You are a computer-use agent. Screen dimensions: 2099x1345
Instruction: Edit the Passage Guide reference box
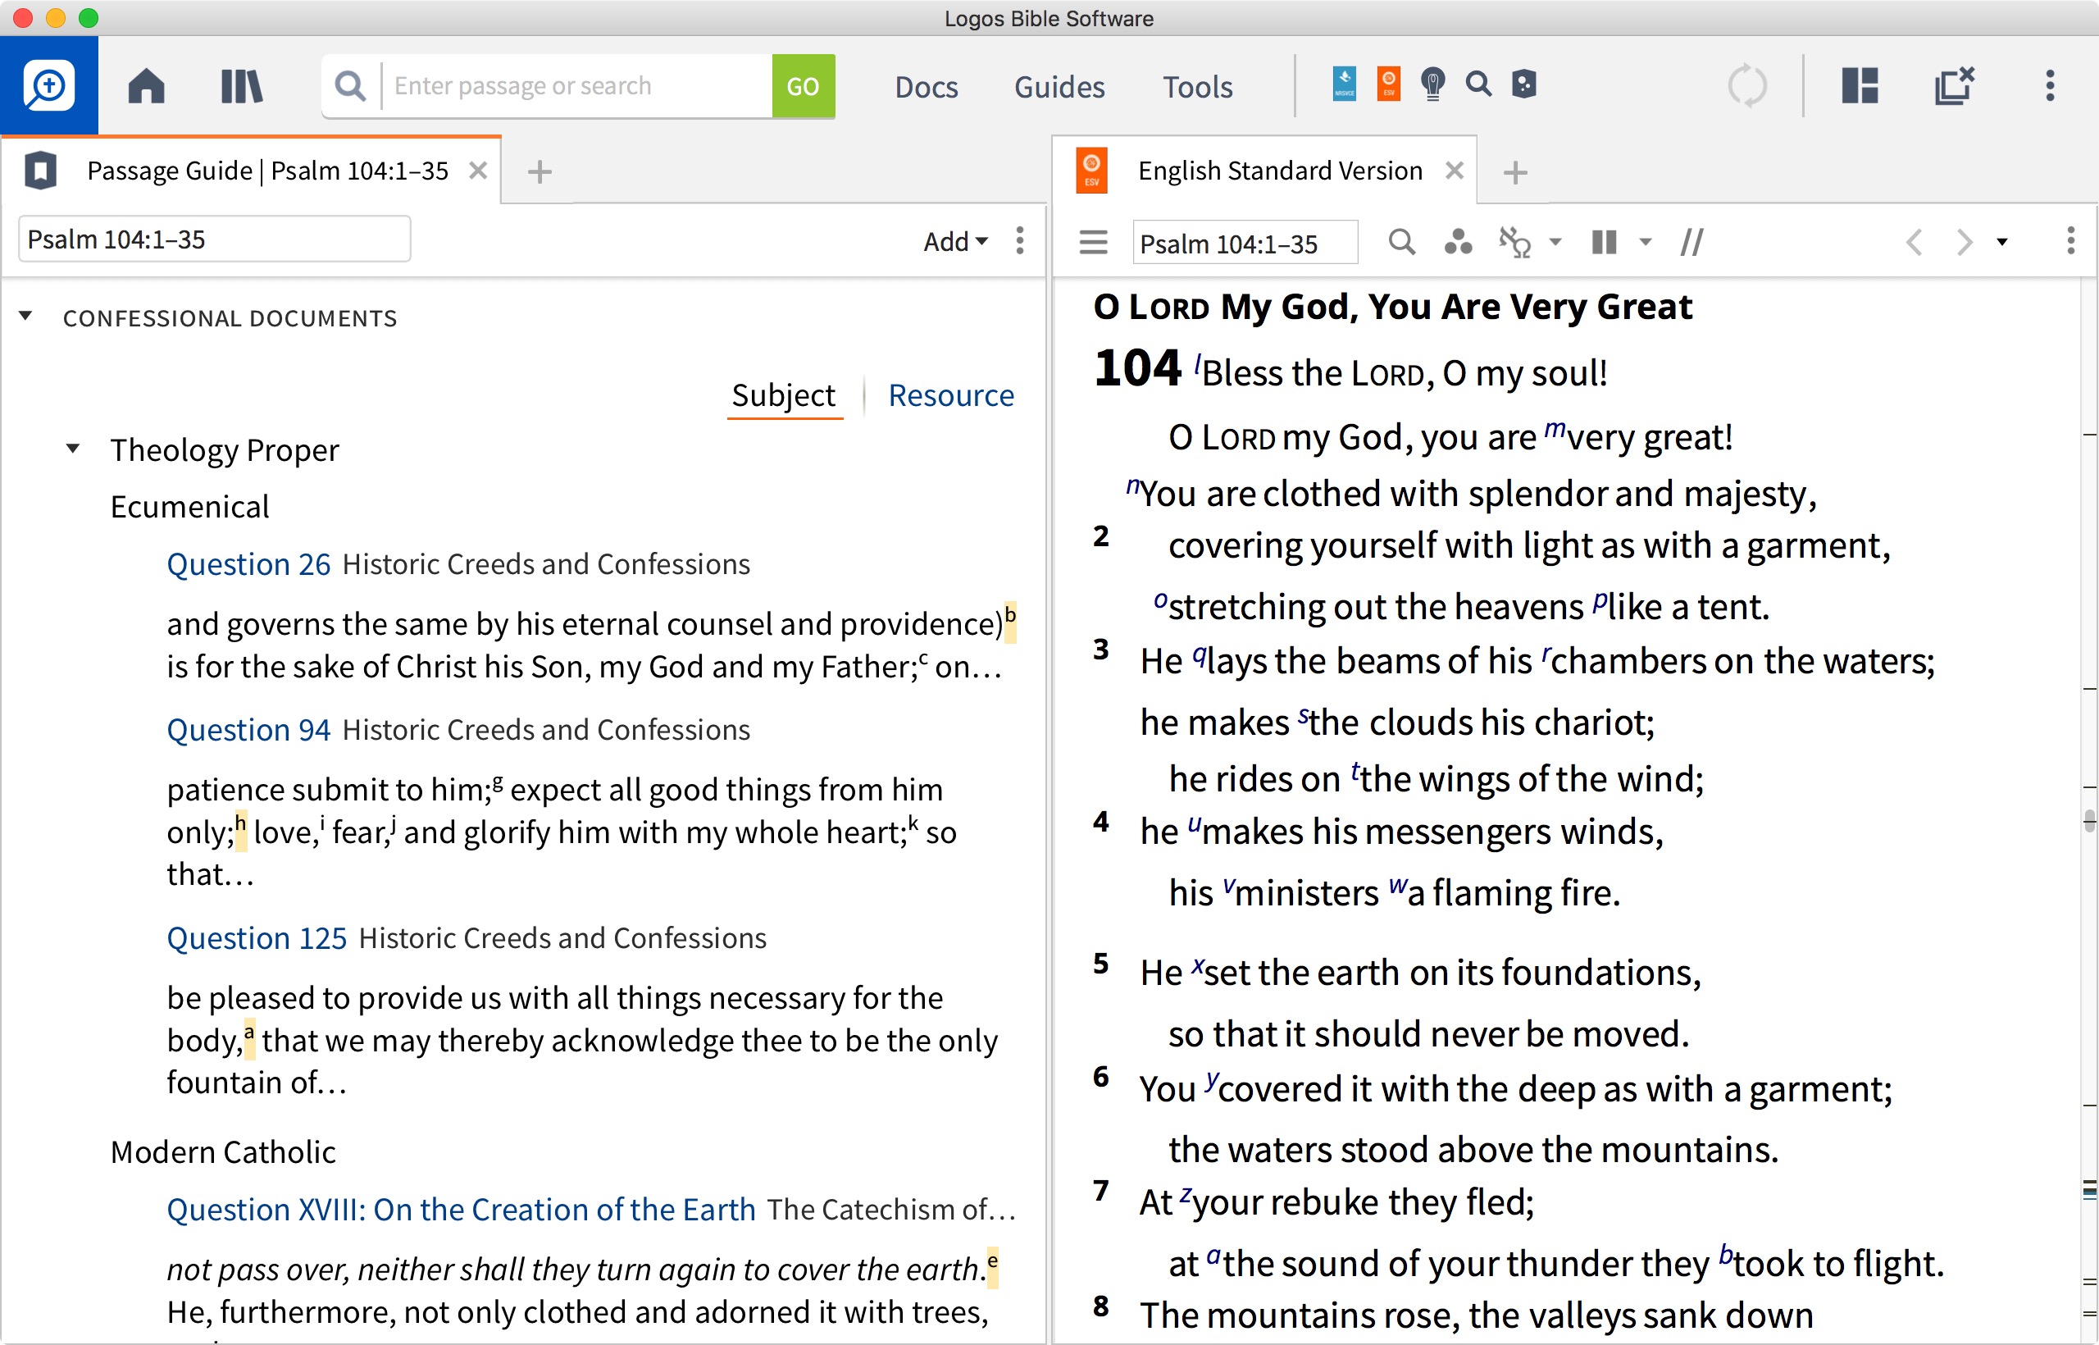215,239
